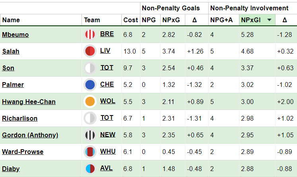Sort by the NPG+A column header

click(221, 20)
